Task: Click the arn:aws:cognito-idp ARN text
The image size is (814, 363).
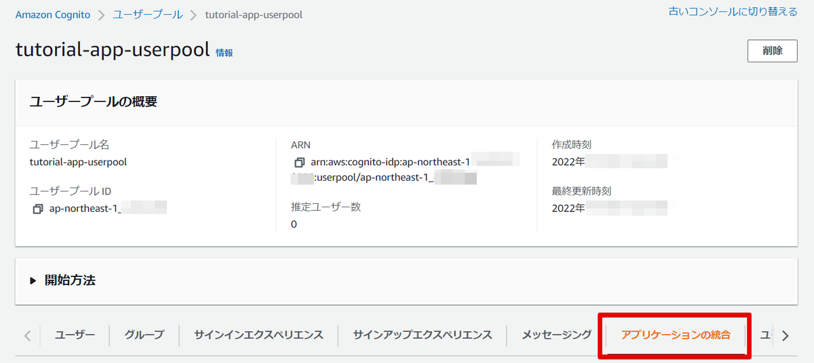Action: 390,163
